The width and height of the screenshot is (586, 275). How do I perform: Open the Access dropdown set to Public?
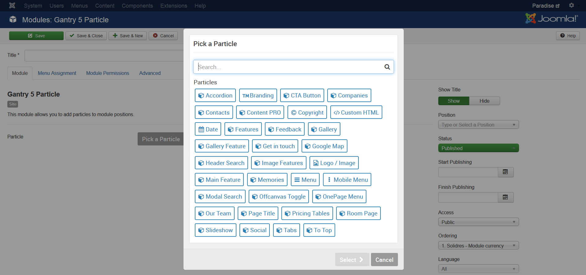tap(478, 222)
